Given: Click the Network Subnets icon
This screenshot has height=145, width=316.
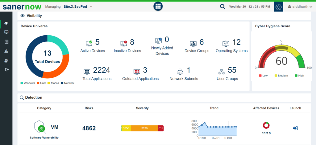Looking at the screenshot, I should point(180,71).
